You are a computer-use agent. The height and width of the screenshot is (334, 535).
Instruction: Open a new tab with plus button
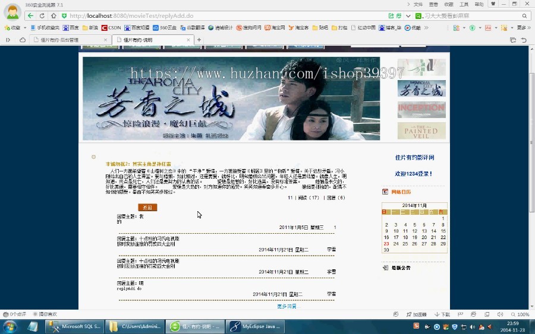pyautogui.click(x=199, y=40)
